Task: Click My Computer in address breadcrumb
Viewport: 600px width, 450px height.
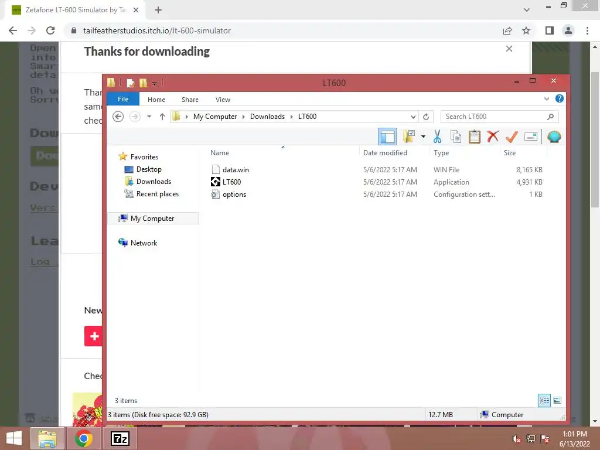Action: click(214, 117)
